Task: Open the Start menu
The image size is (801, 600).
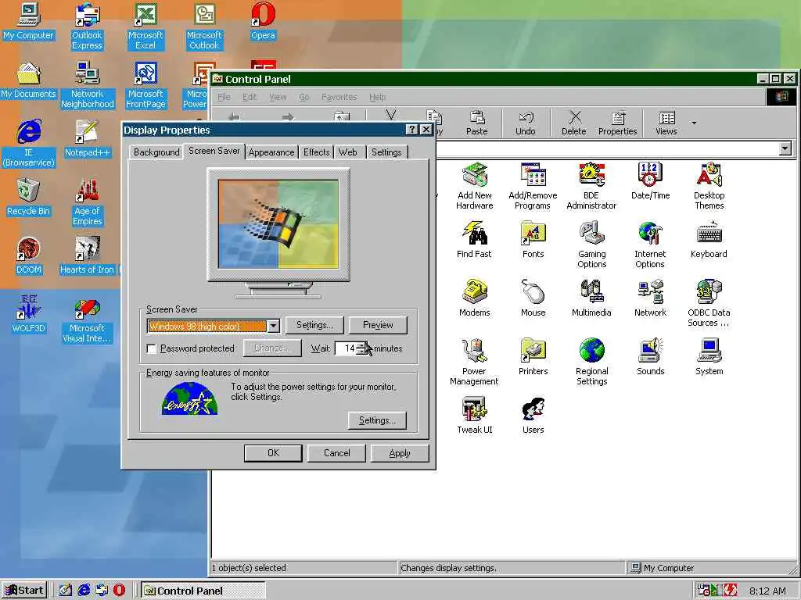Action: pyautogui.click(x=24, y=591)
